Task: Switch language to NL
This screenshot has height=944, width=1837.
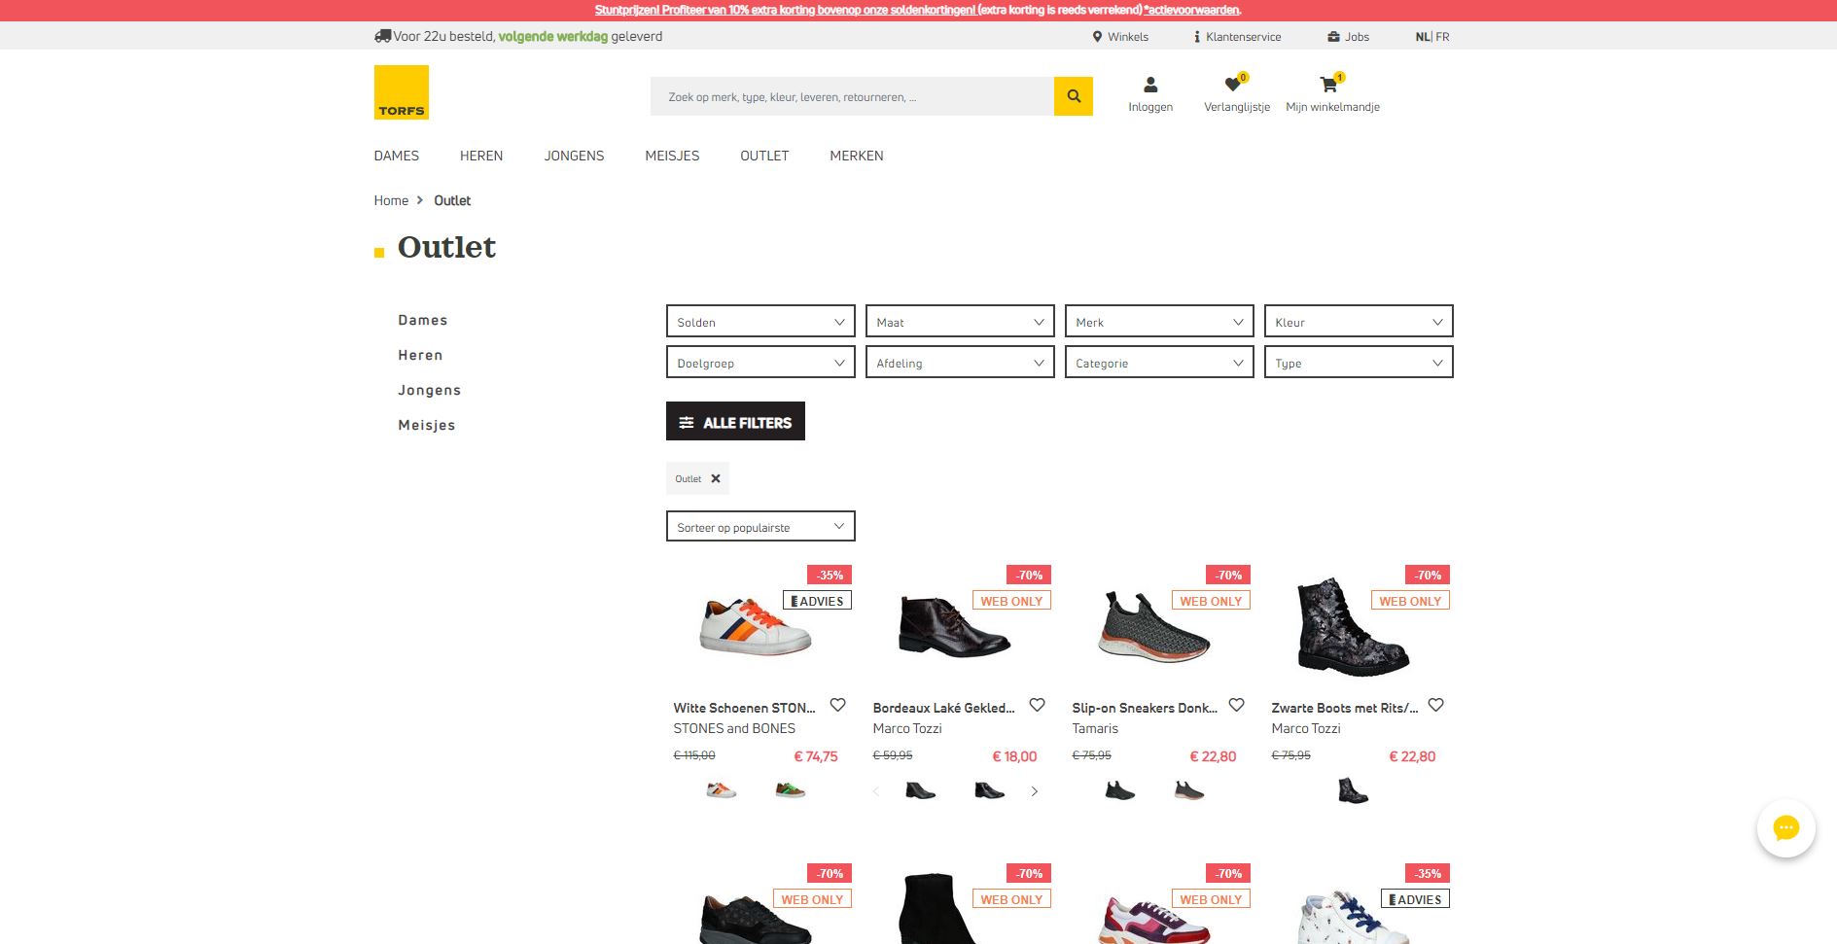Action: pos(1423,37)
